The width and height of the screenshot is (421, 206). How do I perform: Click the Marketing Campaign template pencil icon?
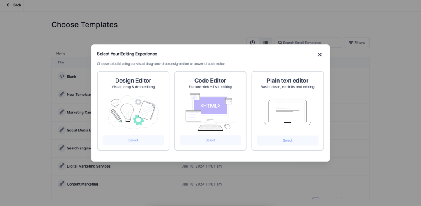(x=62, y=112)
